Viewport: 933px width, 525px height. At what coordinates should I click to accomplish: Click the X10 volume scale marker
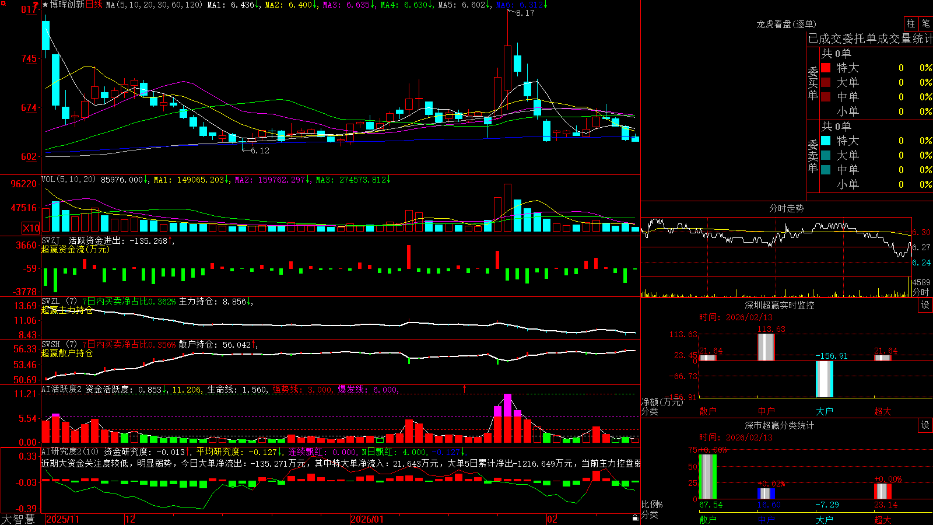coord(31,228)
